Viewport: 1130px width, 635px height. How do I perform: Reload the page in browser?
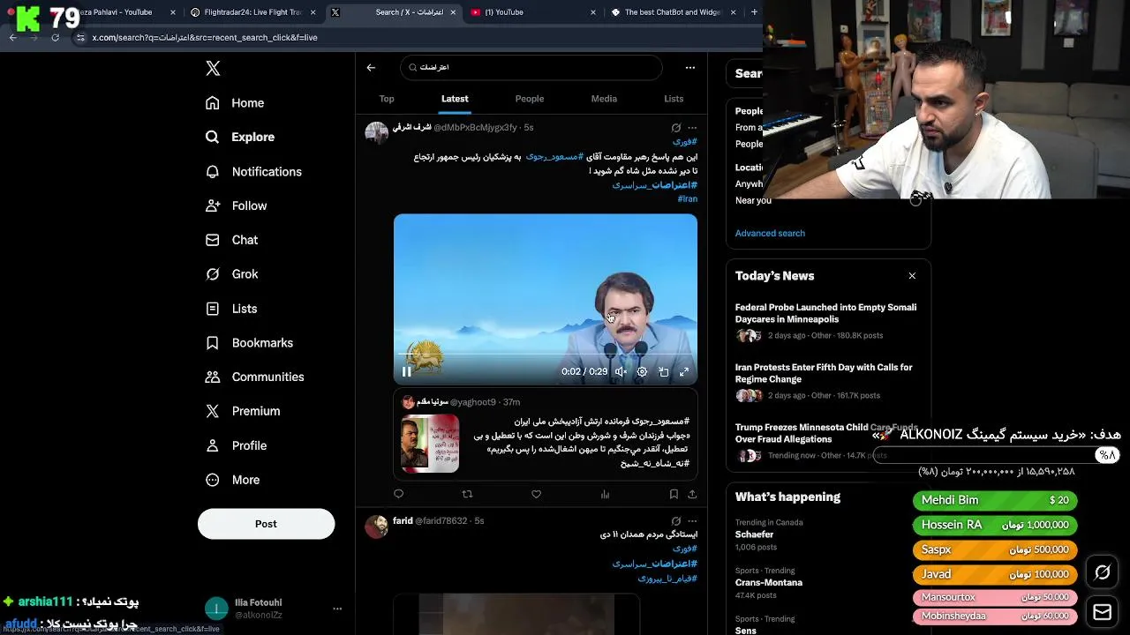pos(55,38)
